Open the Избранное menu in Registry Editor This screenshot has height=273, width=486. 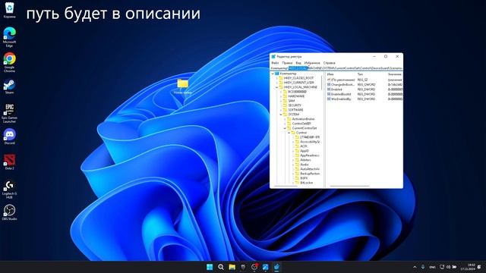312,63
